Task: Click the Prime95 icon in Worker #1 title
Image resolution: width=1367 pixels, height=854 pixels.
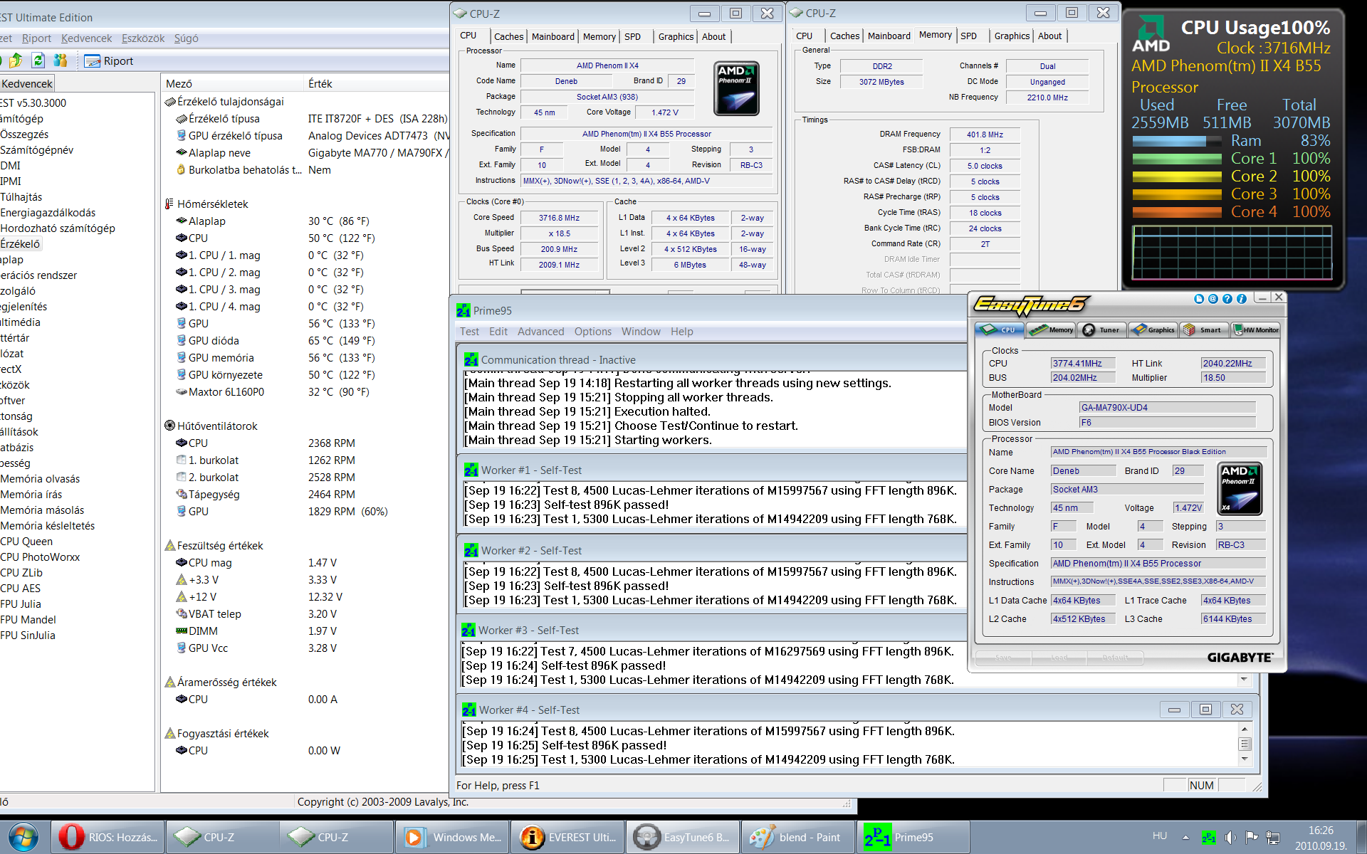Action: [x=471, y=470]
